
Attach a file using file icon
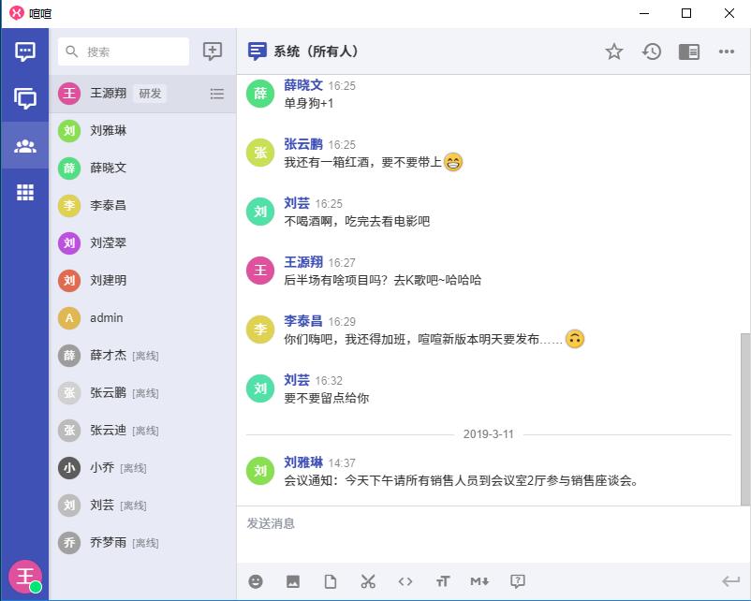point(331,581)
